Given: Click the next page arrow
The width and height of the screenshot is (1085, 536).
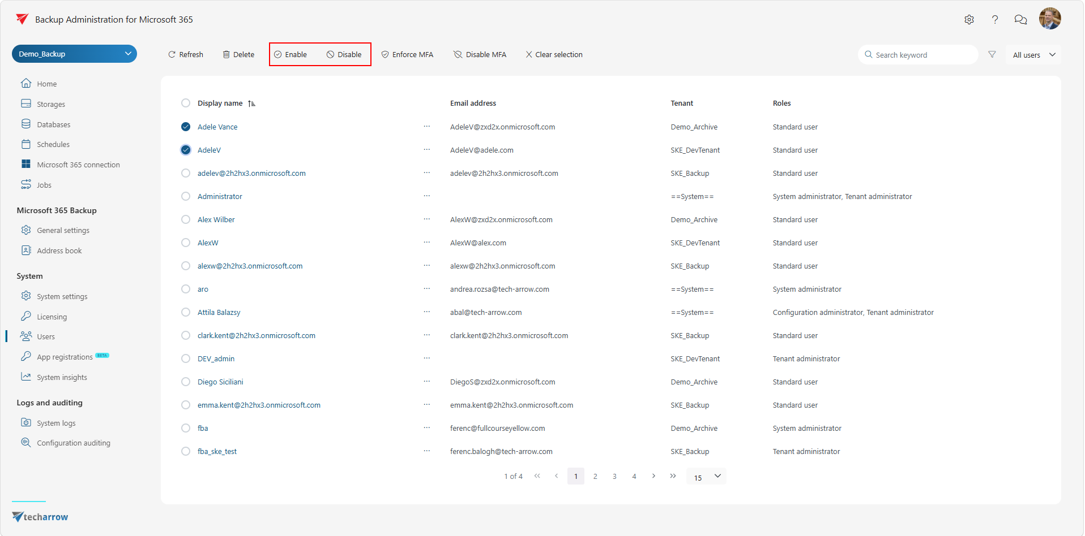Looking at the screenshot, I should coord(653,476).
